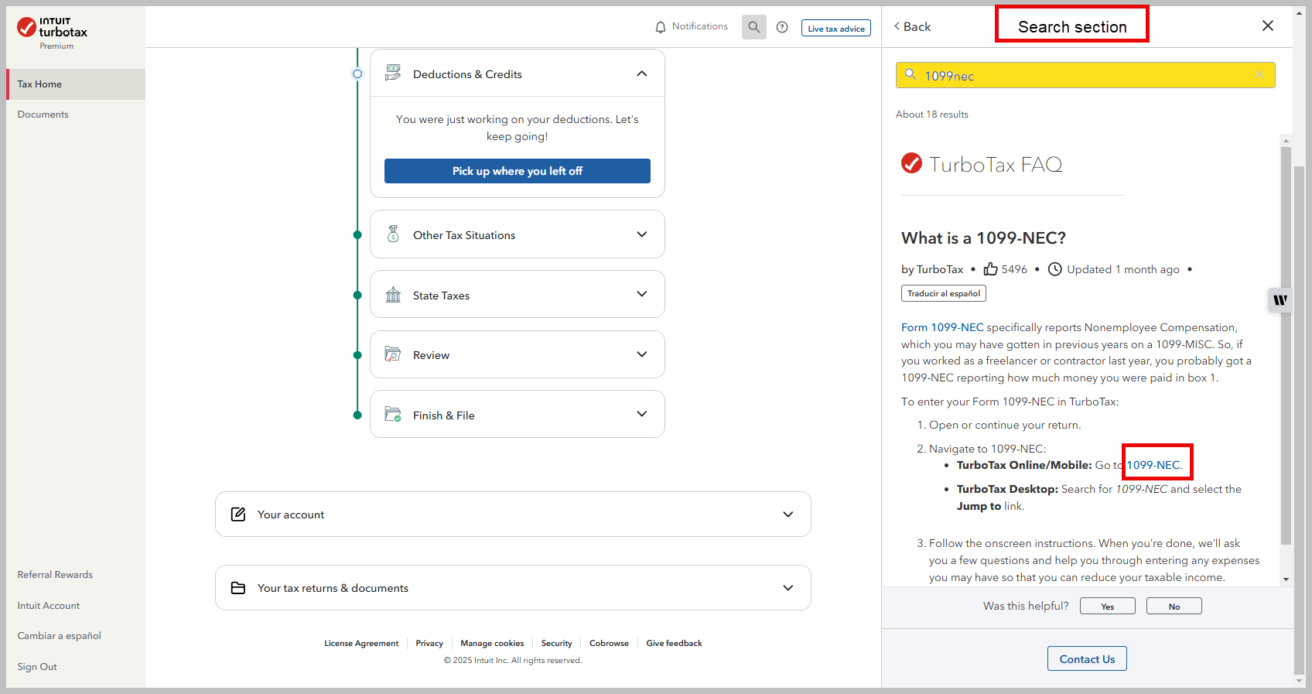Clear the 1099nec search field
The image size is (1312, 694).
[x=1259, y=75]
